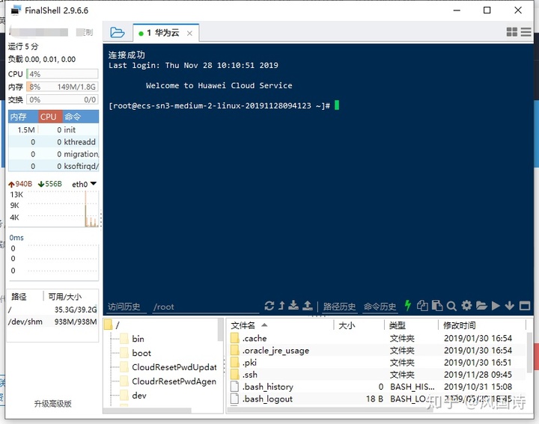Open the eth0 network interface dropdown
This screenshot has width=539, height=424.
[x=84, y=184]
